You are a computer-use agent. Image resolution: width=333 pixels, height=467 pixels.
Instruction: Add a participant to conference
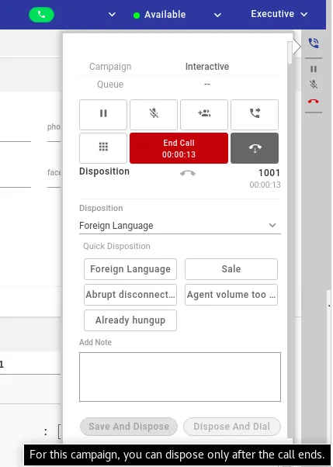pos(204,115)
